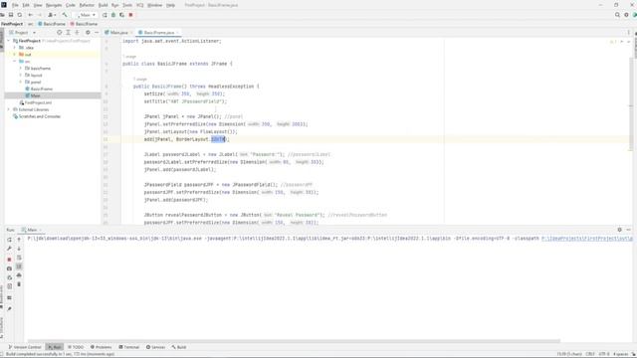Click Expand All icon in Project panel
Image resolution: width=637 pixels, height=358 pixels.
pyautogui.click(x=69, y=33)
